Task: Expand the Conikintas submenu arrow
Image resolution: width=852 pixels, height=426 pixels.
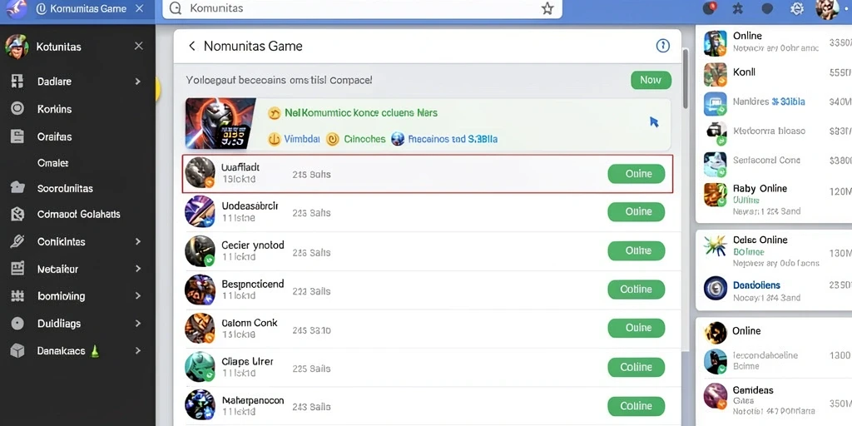Action: pos(138,241)
